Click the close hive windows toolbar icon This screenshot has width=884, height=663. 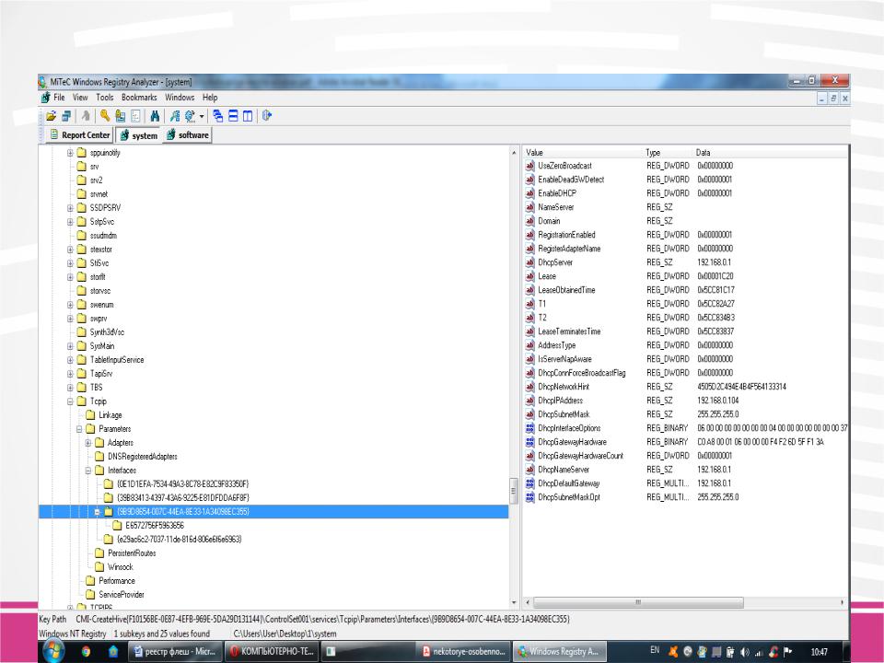pyautogui.click(x=66, y=116)
